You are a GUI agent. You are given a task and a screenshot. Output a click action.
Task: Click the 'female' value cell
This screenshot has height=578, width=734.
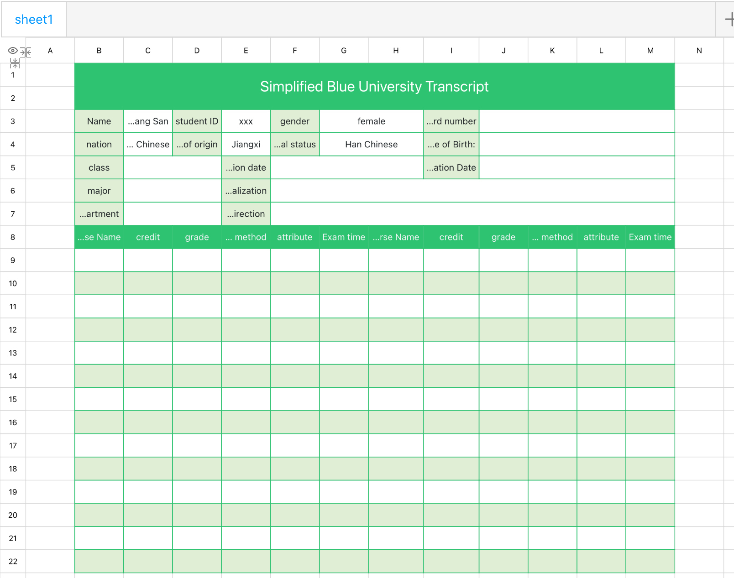[372, 121]
